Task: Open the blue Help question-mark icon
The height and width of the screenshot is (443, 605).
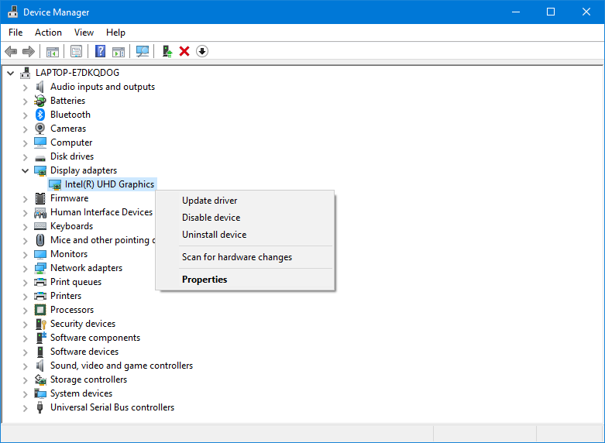Action: click(x=101, y=51)
